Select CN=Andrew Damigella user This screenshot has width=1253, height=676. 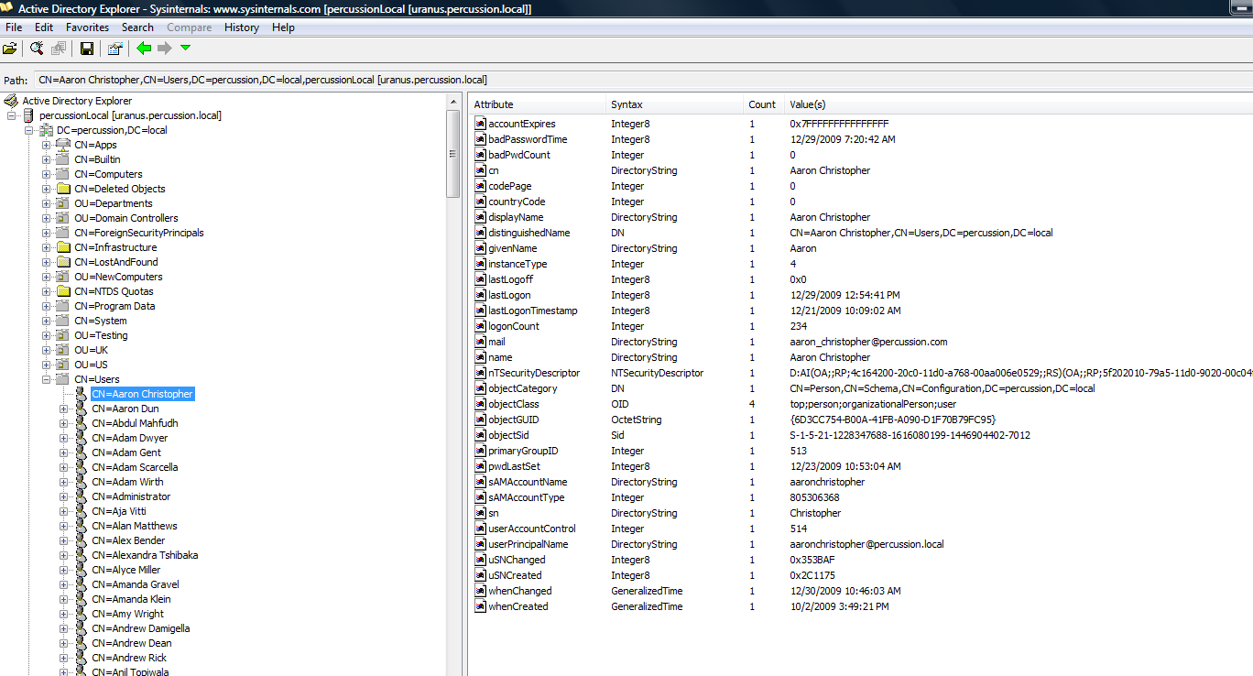(x=141, y=628)
